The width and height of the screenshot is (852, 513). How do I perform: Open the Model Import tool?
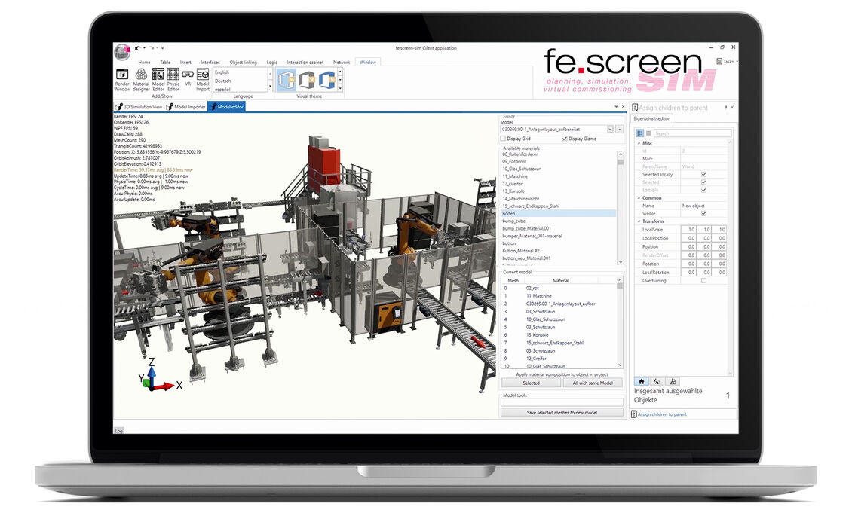click(203, 79)
